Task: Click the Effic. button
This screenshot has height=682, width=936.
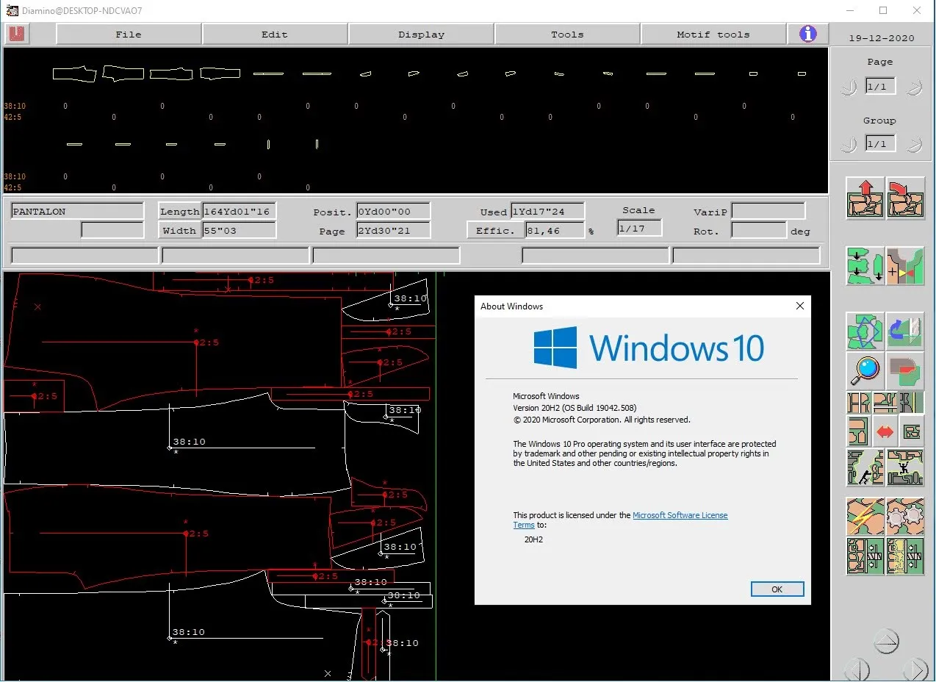Action: pos(494,231)
